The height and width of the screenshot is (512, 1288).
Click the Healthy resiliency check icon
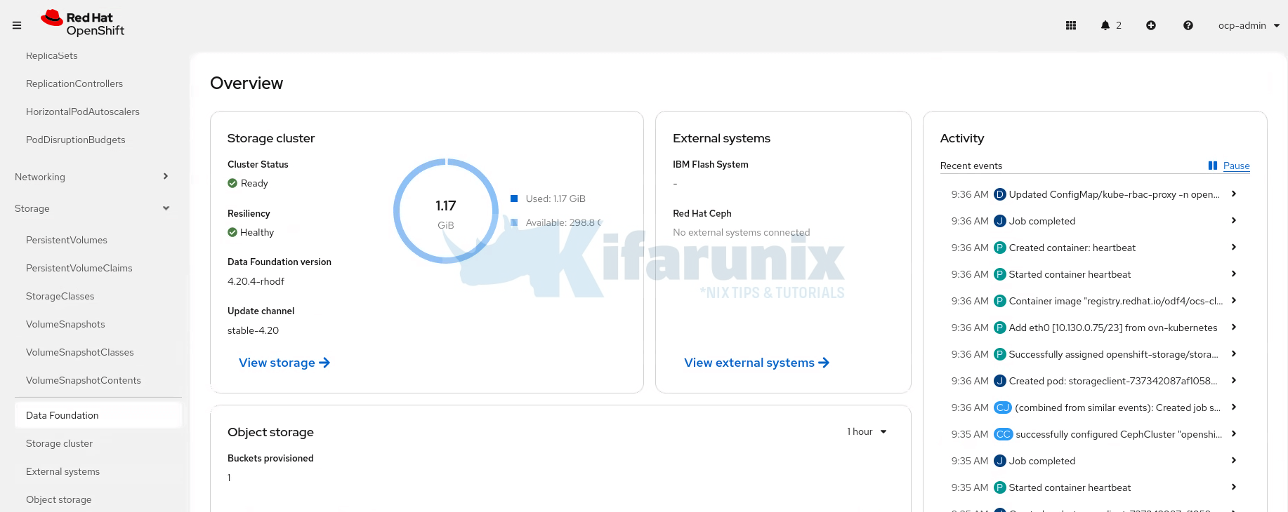[x=232, y=232]
